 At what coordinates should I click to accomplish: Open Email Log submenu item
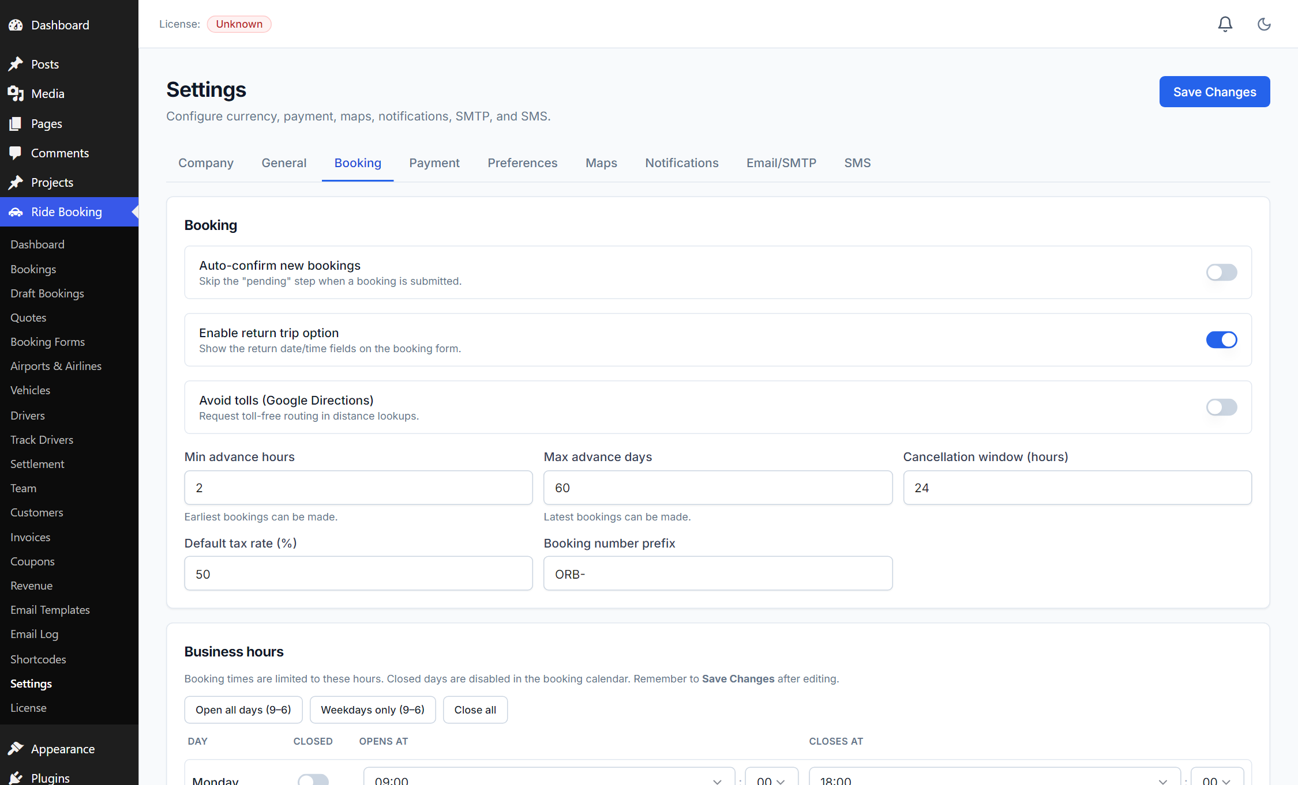(x=35, y=634)
